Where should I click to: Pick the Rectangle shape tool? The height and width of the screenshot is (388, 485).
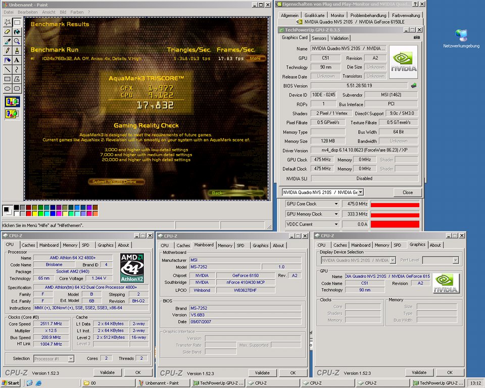pos(8,79)
